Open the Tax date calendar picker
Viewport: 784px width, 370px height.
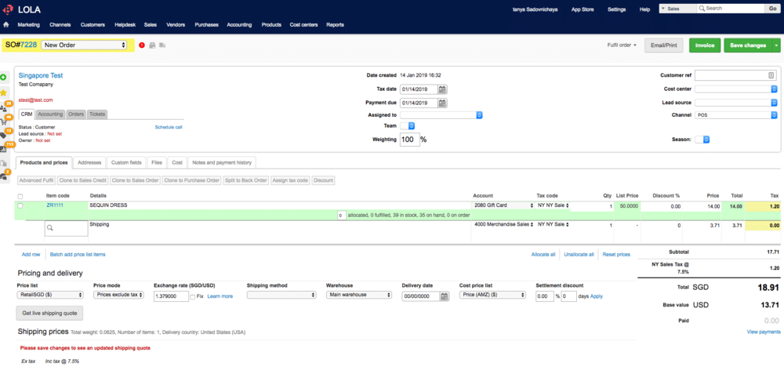click(x=442, y=89)
